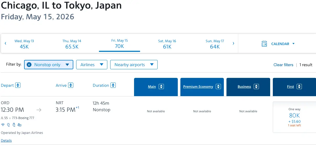Screen dimensions: 316x149
Task: Click 'Friday, May 15, 2026' date heading
Action: pos(37,17)
